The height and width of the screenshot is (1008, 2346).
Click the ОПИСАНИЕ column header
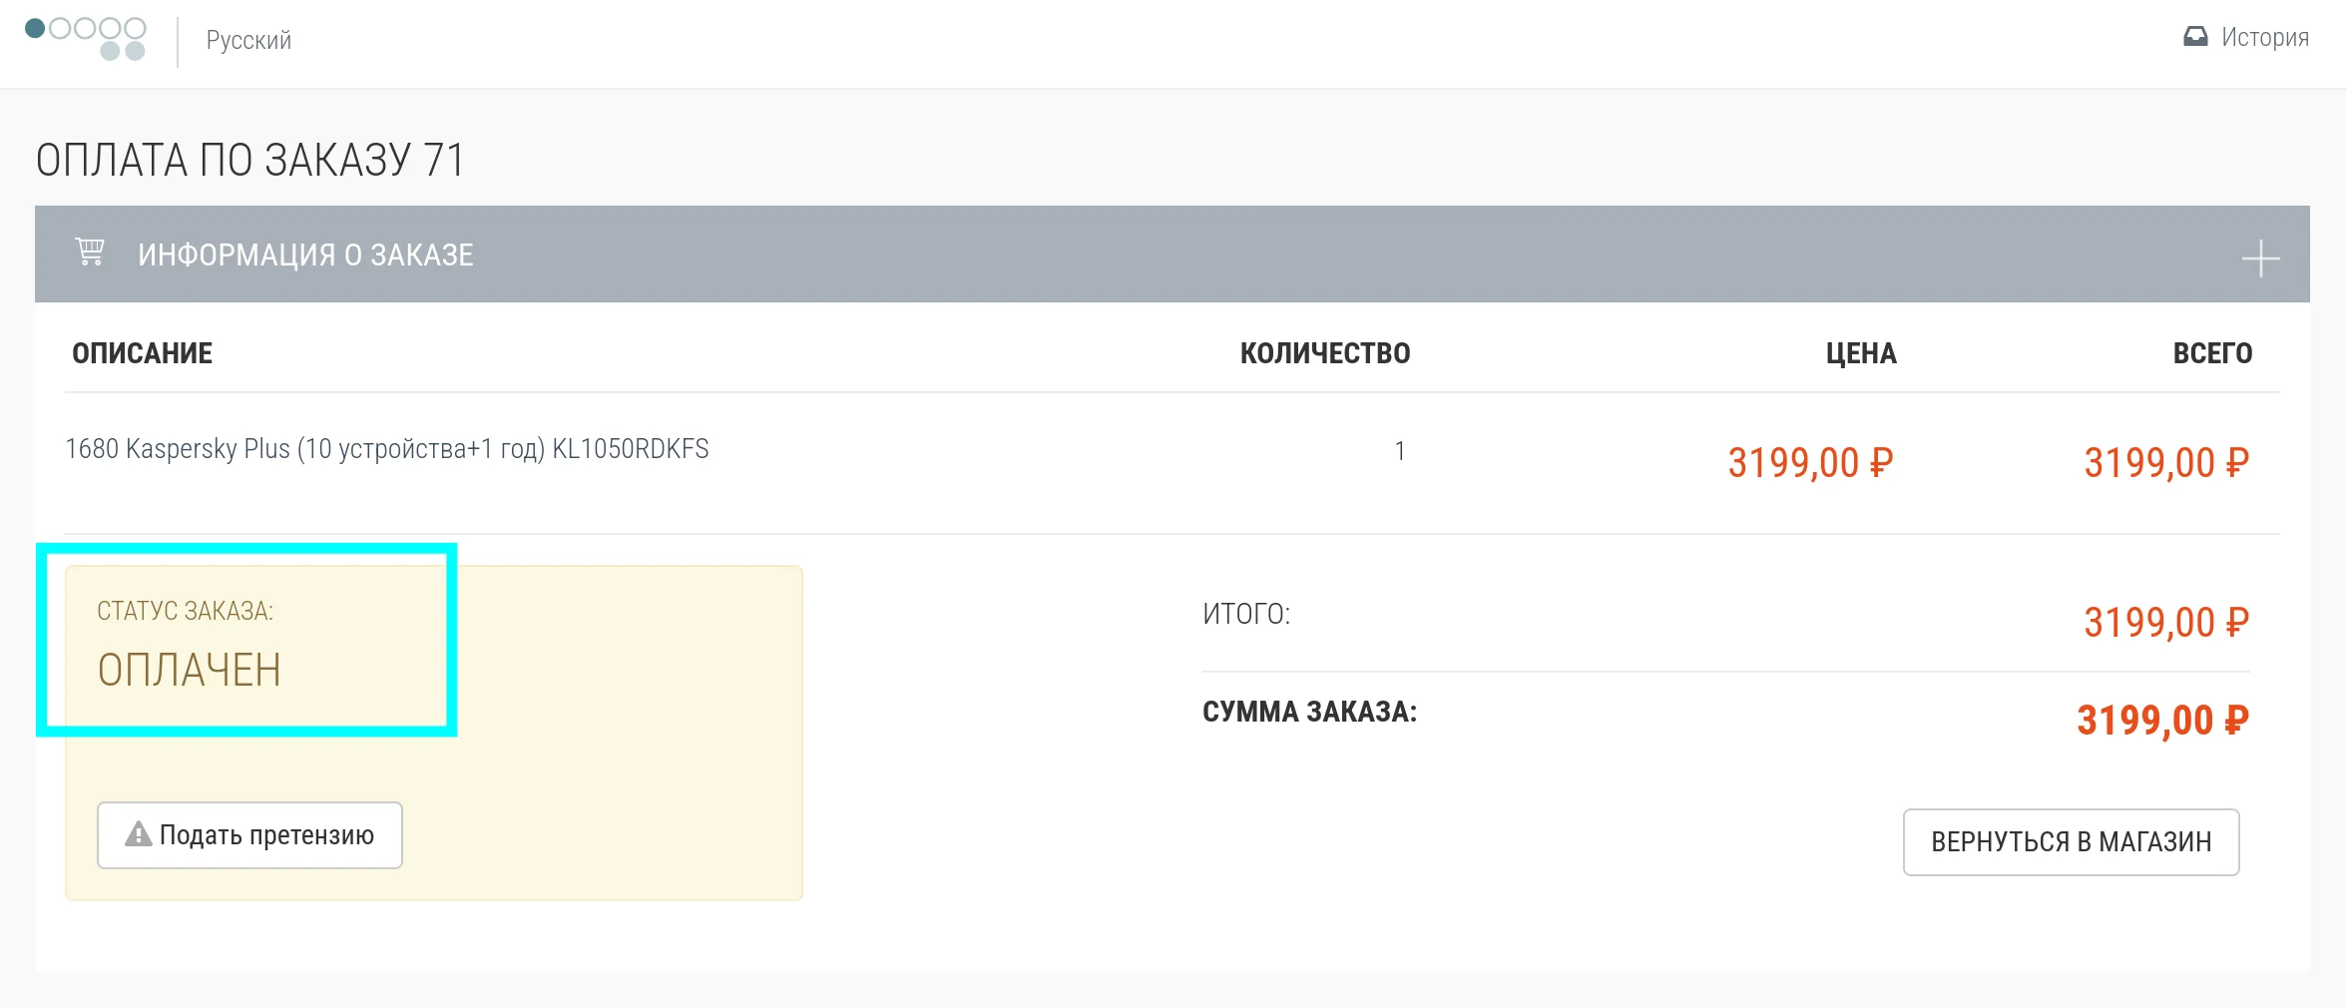[143, 353]
